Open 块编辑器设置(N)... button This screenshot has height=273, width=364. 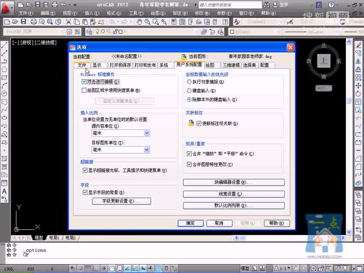coord(234,182)
